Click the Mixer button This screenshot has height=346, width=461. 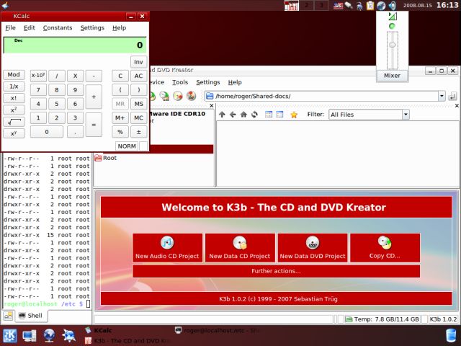coord(392,75)
